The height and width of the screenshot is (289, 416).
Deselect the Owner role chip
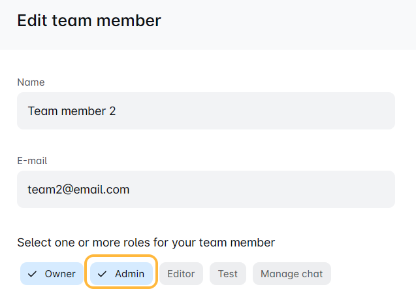(x=52, y=274)
